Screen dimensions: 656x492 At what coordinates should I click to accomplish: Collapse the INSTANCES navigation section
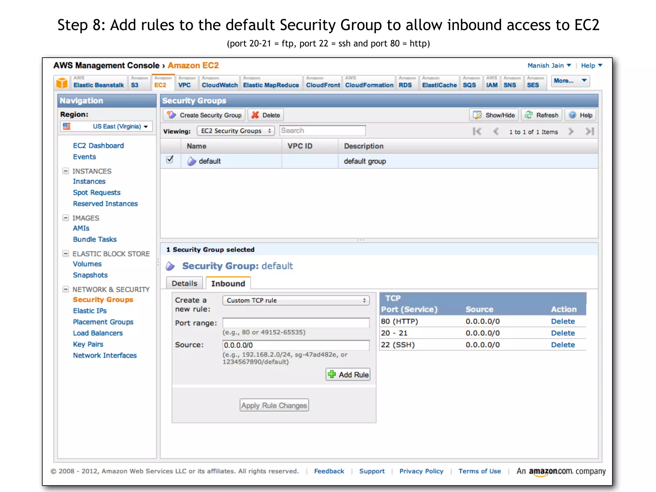tap(66, 171)
